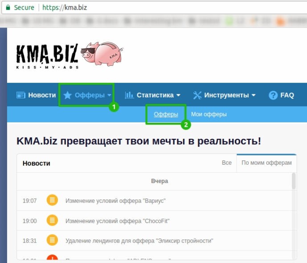This screenshot has height=263, width=307.
Task: Click the pink piggy bank mascot image
Action: [102, 53]
